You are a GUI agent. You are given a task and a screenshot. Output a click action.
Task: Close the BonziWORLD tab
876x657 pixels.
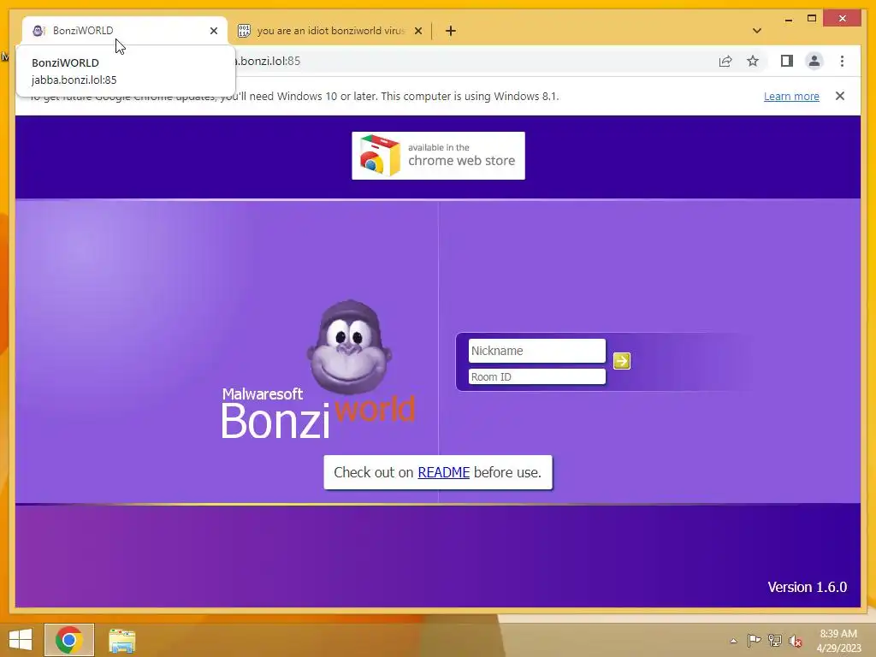pyautogui.click(x=213, y=31)
